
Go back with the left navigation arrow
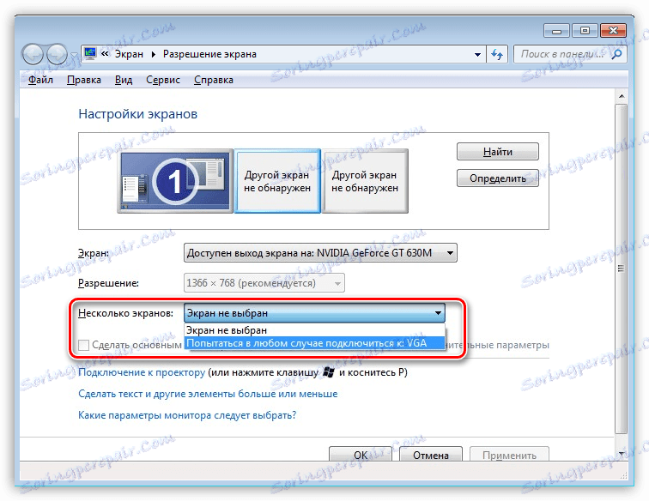pyautogui.click(x=33, y=54)
